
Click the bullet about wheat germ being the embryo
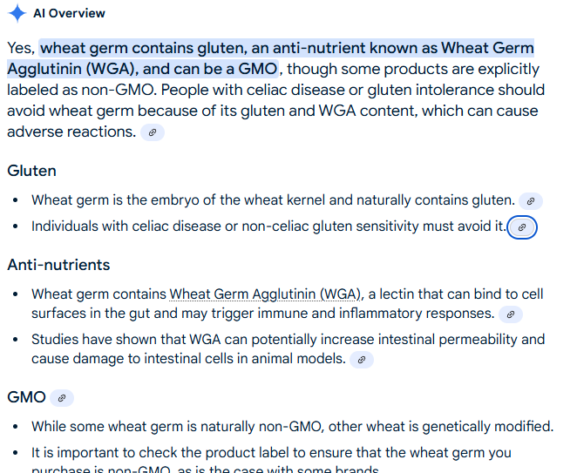[x=273, y=200]
